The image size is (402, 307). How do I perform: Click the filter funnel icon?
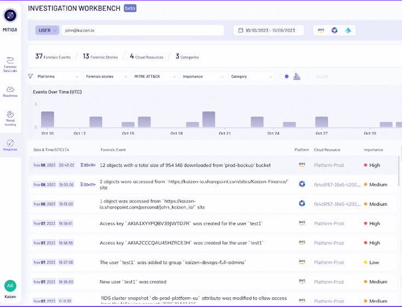[x=31, y=76]
